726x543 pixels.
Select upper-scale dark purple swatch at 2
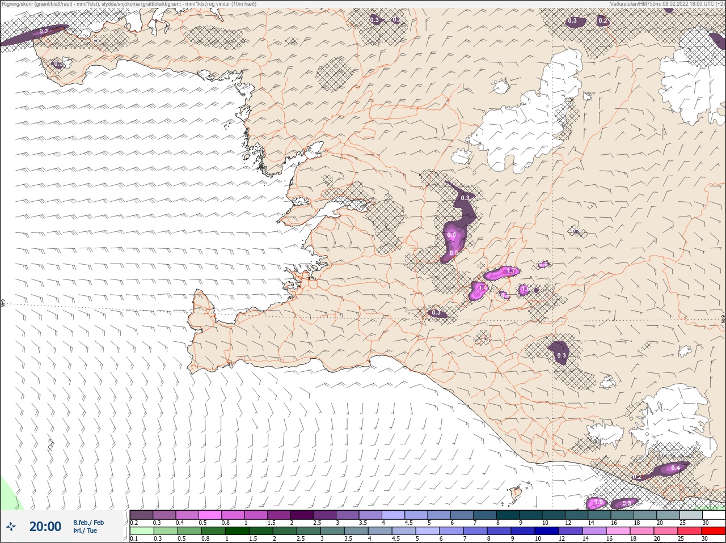coord(303,515)
